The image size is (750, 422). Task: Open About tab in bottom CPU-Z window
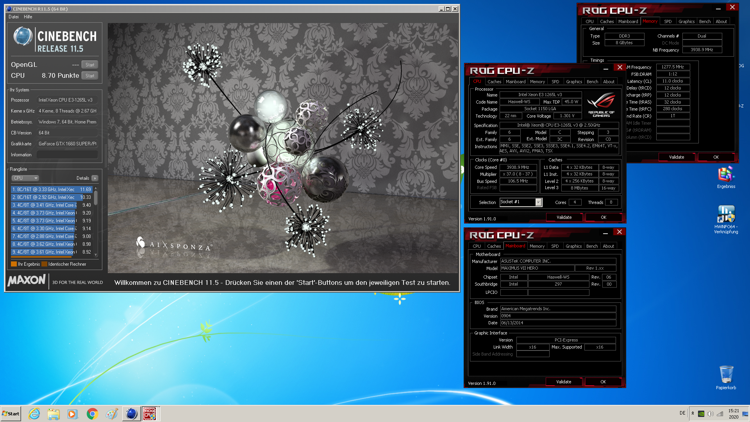pos(608,246)
